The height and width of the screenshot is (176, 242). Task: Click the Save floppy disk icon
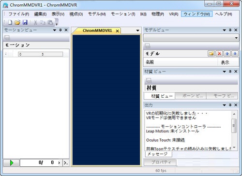point(25,22)
